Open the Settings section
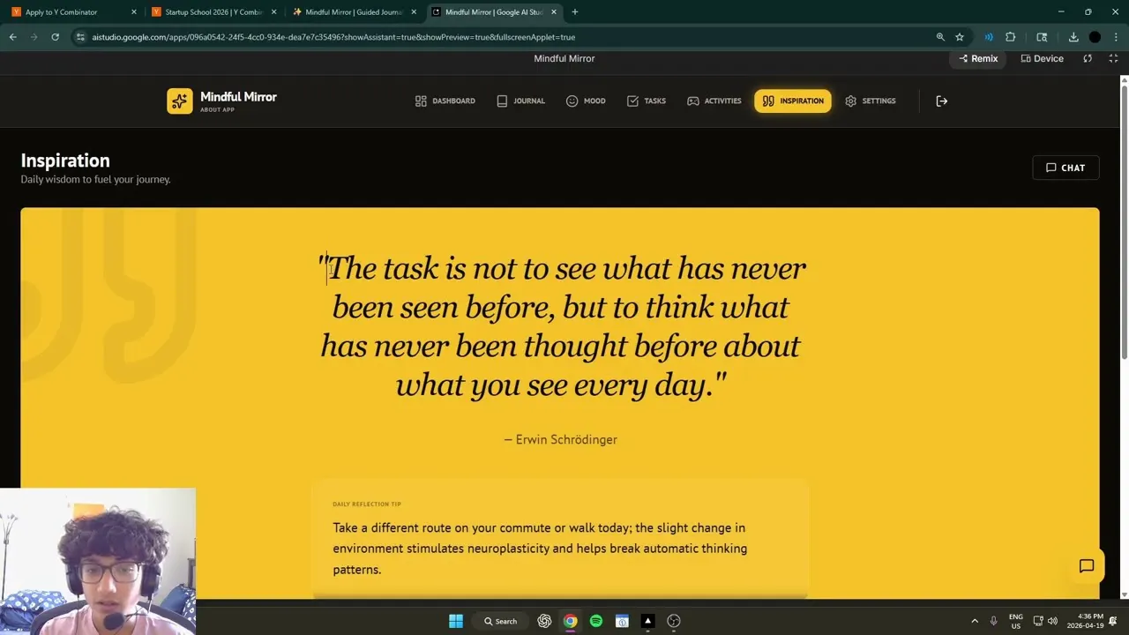 point(870,101)
